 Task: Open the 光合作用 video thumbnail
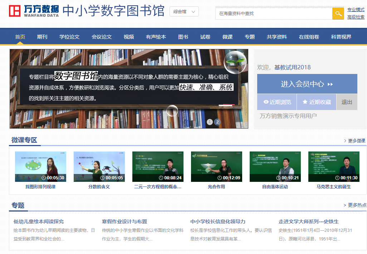pos(216,166)
